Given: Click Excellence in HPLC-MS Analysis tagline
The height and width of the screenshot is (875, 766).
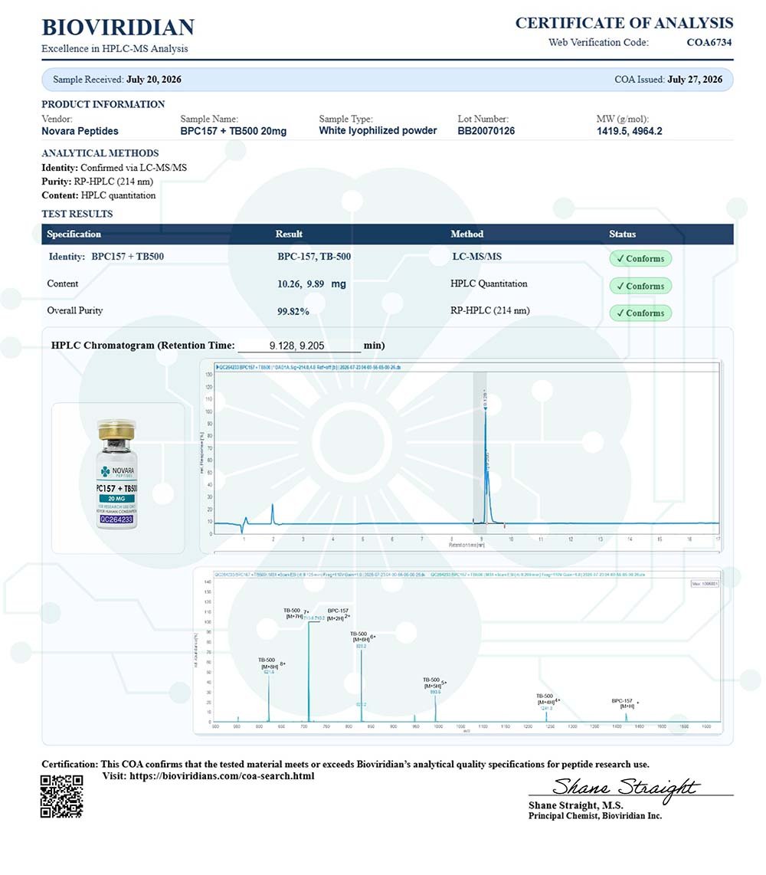Looking at the screenshot, I should pyautogui.click(x=114, y=48).
